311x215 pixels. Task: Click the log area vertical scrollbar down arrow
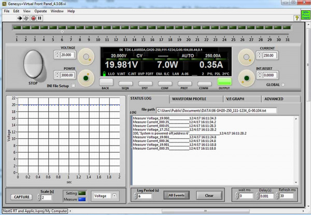pyautogui.click(x=296, y=182)
